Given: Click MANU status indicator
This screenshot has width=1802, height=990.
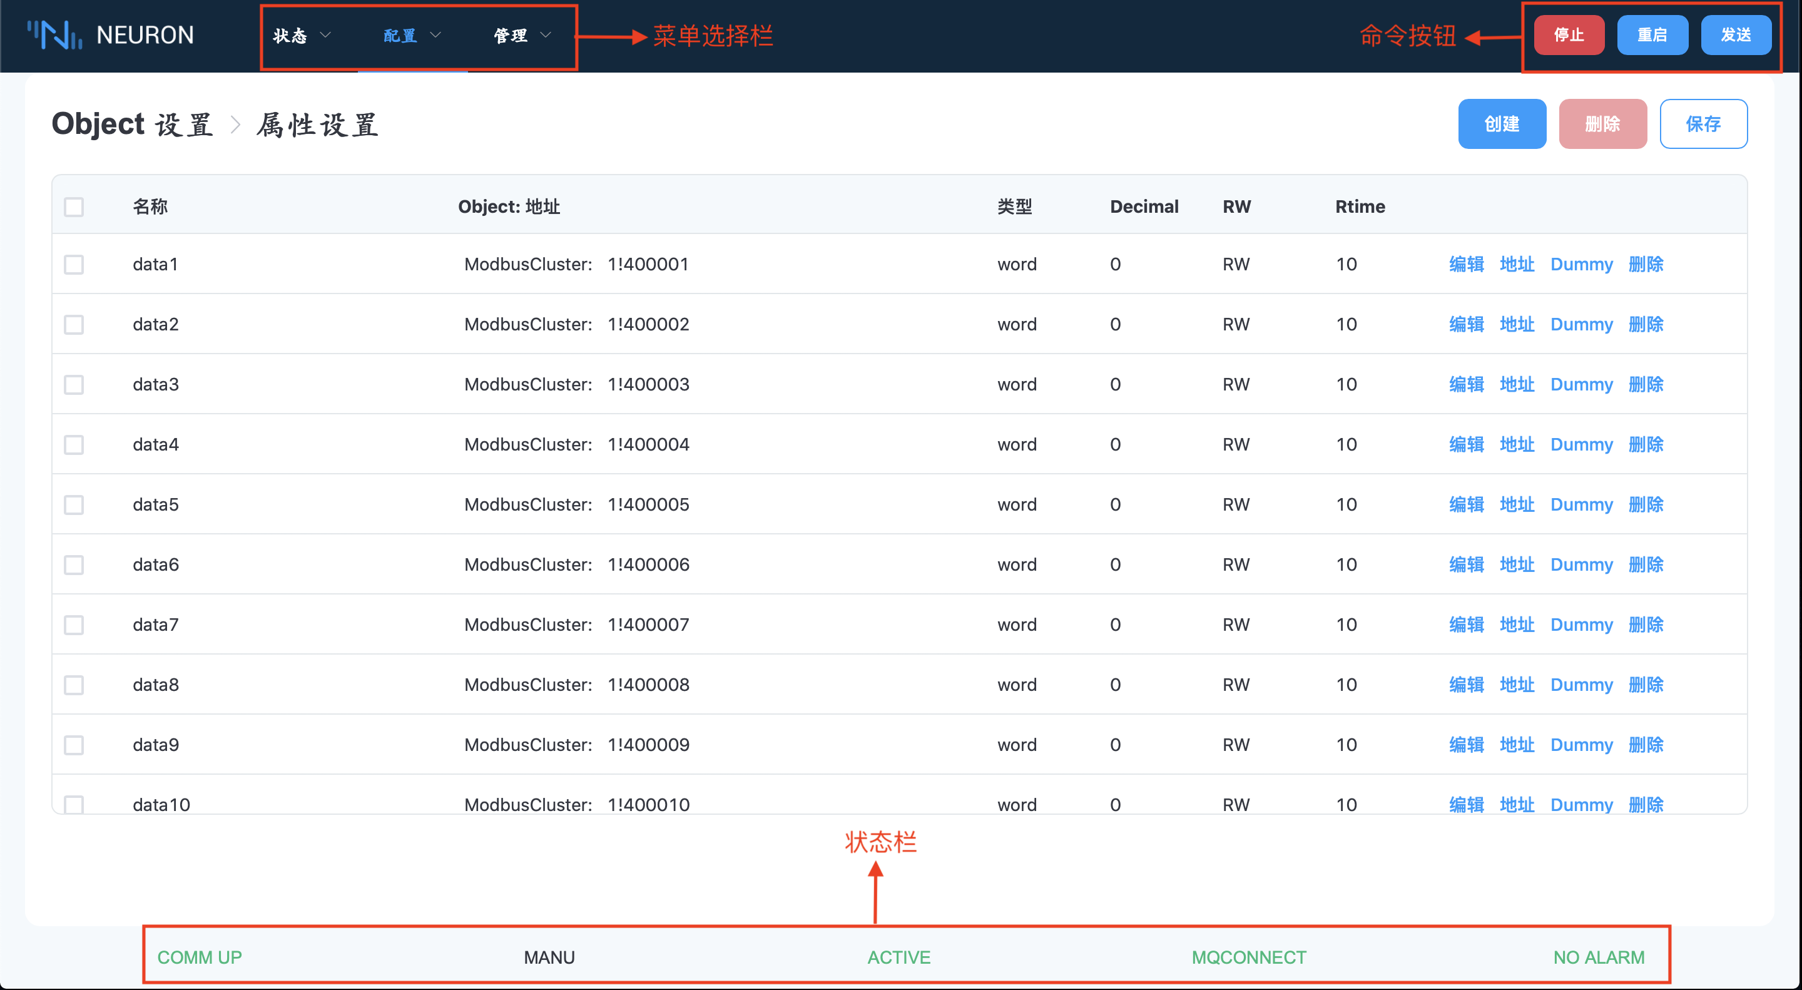Looking at the screenshot, I should [x=549, y=957].
